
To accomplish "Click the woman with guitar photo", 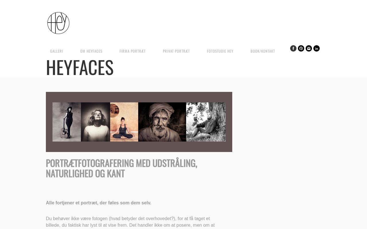I will pyautogui.click(x=67, y=122).
